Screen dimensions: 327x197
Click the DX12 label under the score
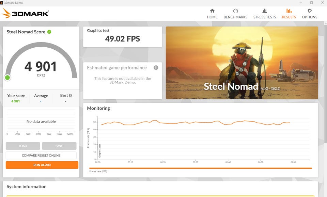click(41, 75)
